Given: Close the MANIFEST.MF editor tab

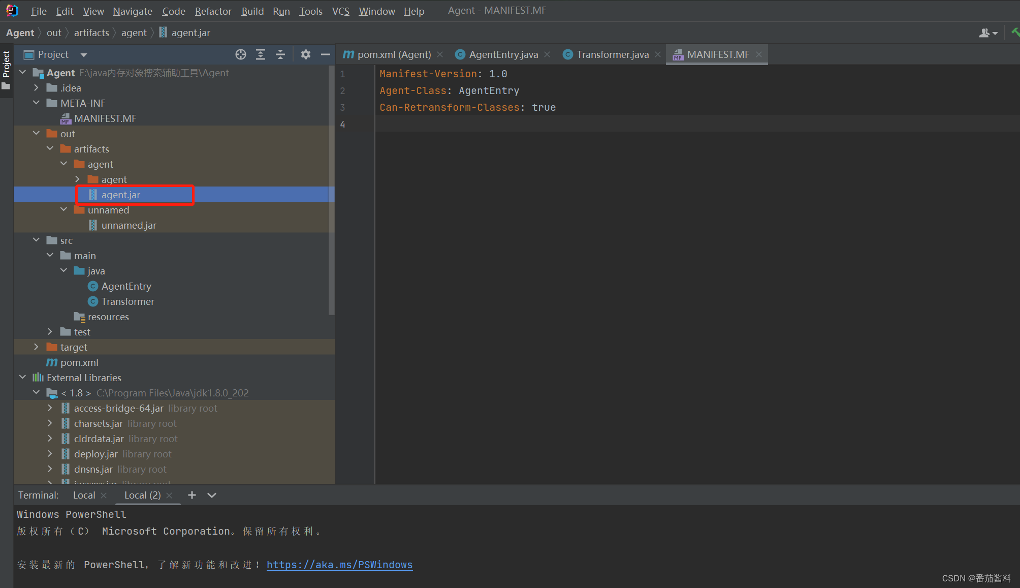Looking at the screenshot, I should pos(758,54).
